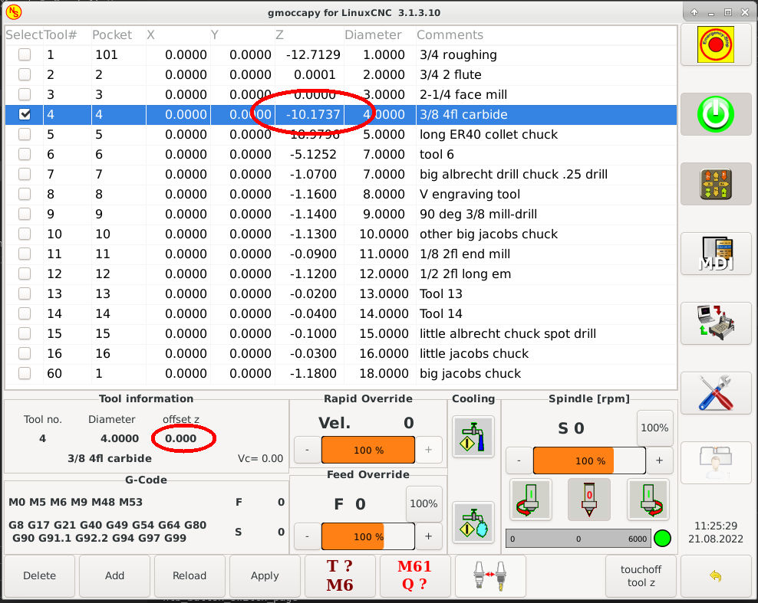
Task: Click the title bar roll-up arrow
Action: click(x=694, y=12)
